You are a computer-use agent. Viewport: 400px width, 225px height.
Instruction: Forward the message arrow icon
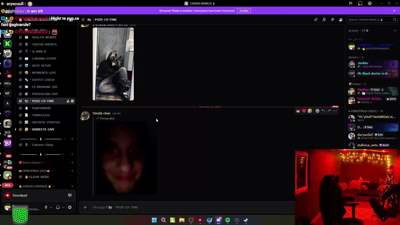pyautogui.click(x=329, y=111)
